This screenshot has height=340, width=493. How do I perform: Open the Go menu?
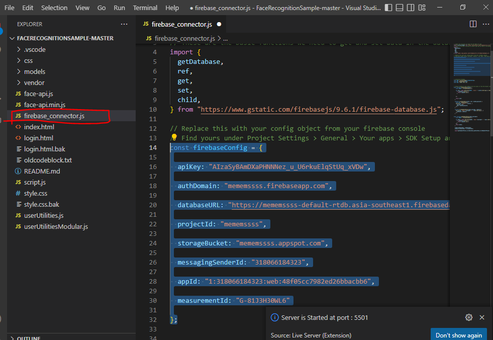point(101,8)
